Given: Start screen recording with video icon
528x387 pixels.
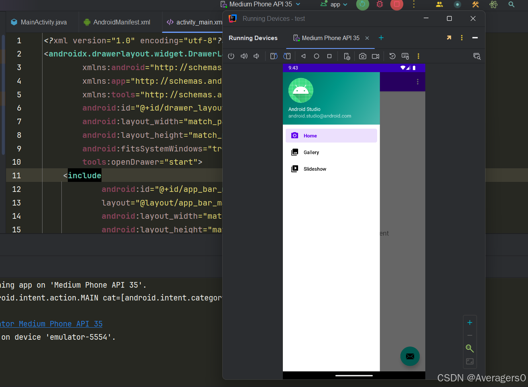Looking at the screenshot, I should click(376, 56).
